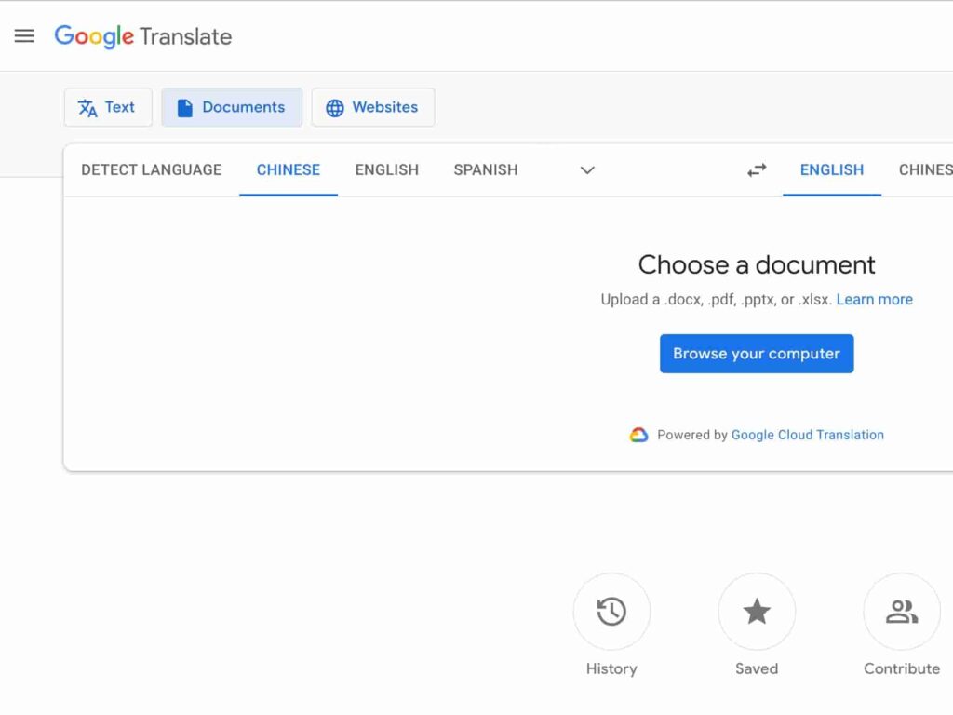Choose English as the source language
The width and height of the screenshot is (953, 715).
386,169
